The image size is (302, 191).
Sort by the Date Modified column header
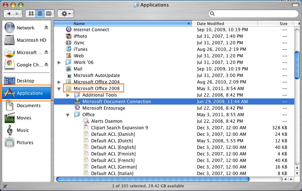click(x=225, y=23)
